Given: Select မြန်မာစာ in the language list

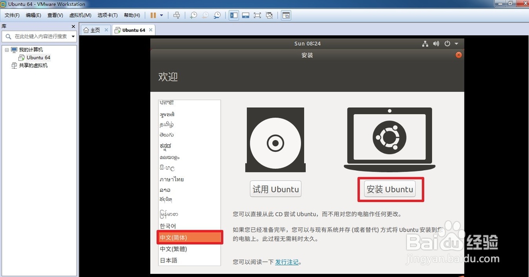Looking at the screenshot, I should pos(189,214).
